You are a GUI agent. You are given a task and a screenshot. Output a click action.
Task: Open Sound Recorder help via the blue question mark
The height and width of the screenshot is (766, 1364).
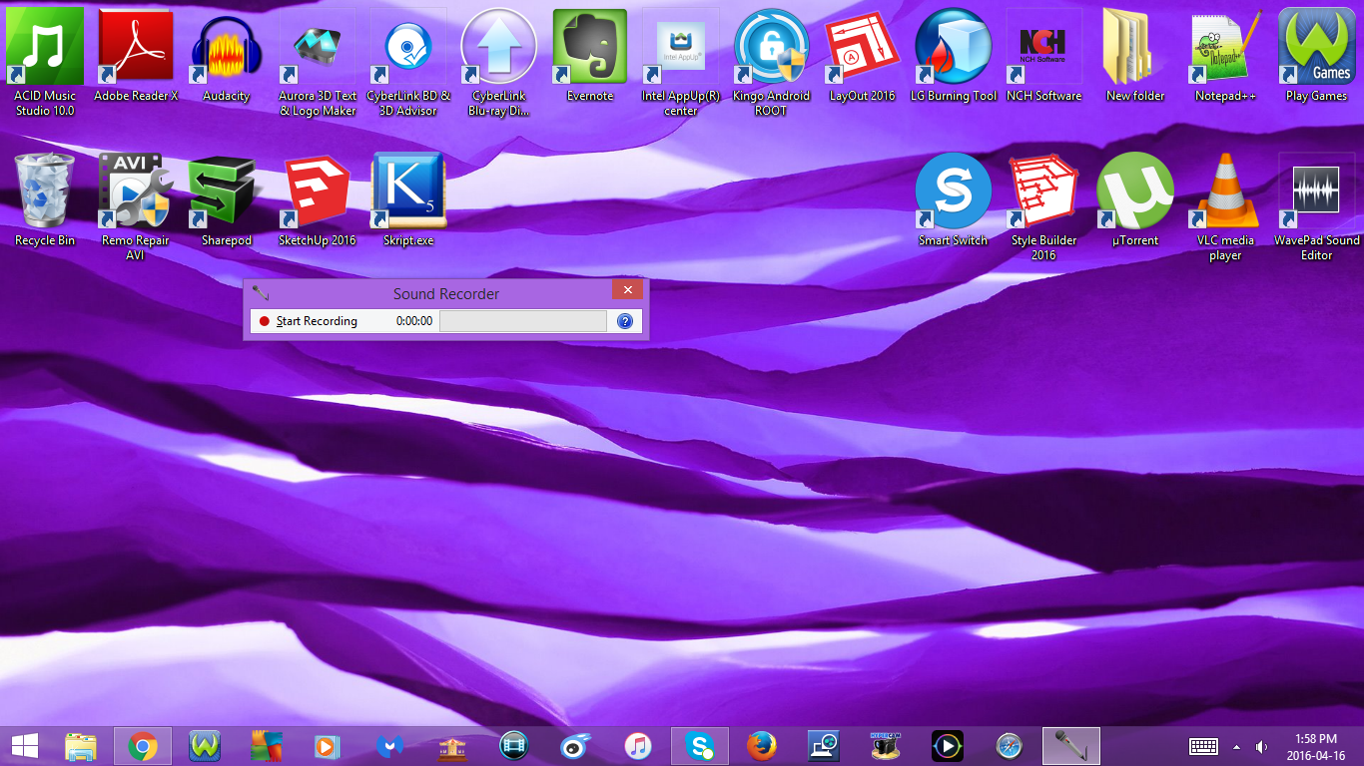click(625, 321)
